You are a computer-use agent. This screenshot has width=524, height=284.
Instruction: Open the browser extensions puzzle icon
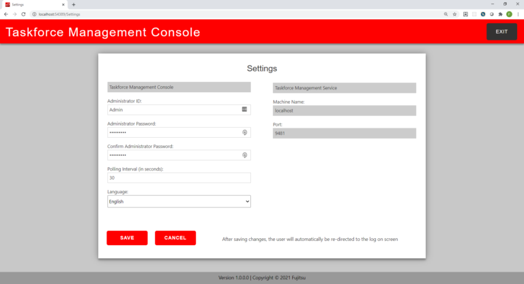[500, 14]
